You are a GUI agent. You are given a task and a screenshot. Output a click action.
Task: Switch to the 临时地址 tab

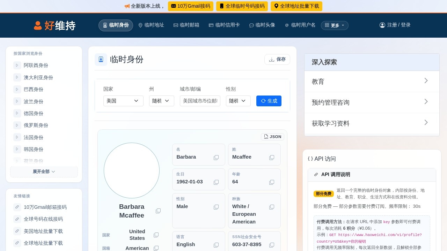click(x=151, y=25)
